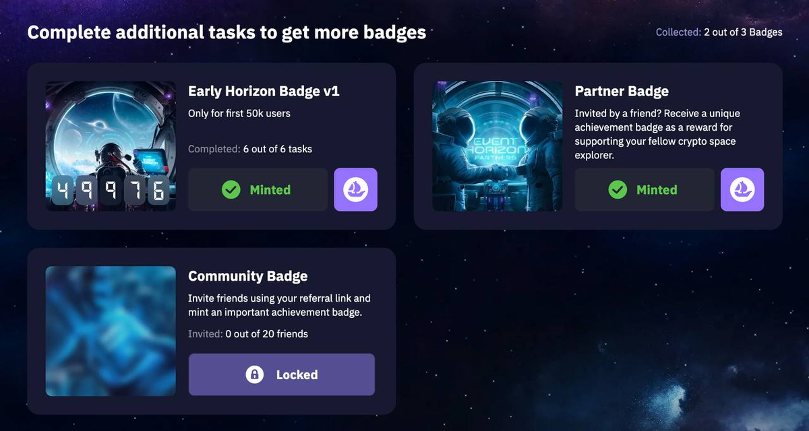Select the Community Badge title
Viewport: 809px width, 431px height.
[247, 276]
